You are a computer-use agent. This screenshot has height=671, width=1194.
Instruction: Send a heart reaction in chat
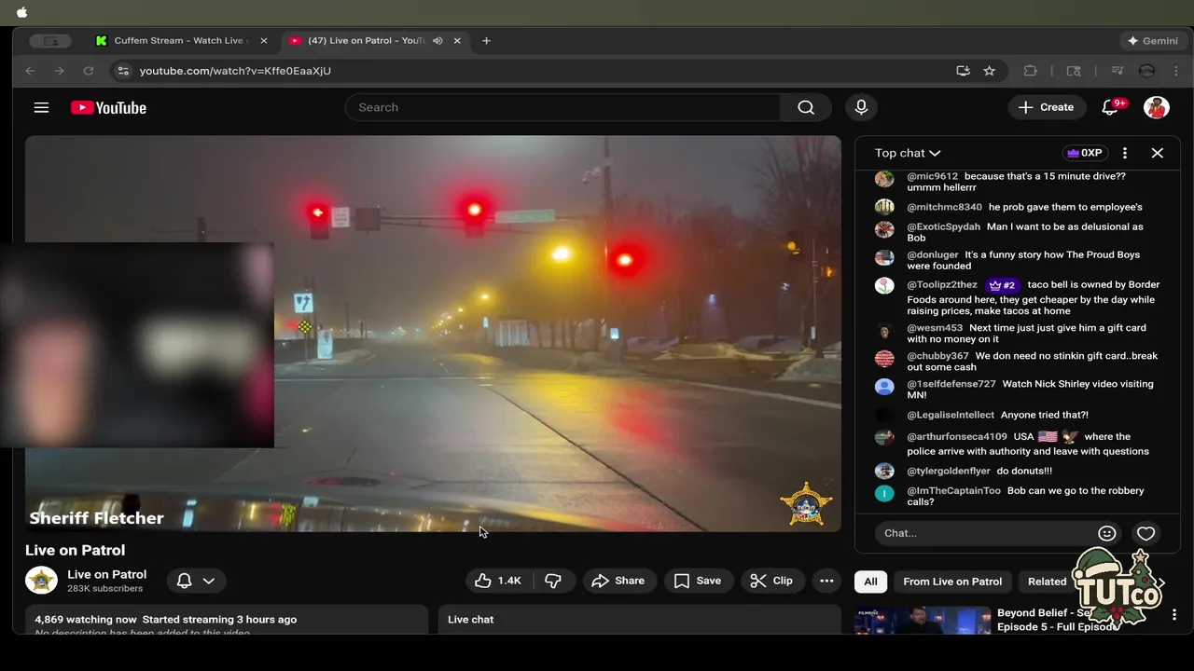[x=1146, y=533]
